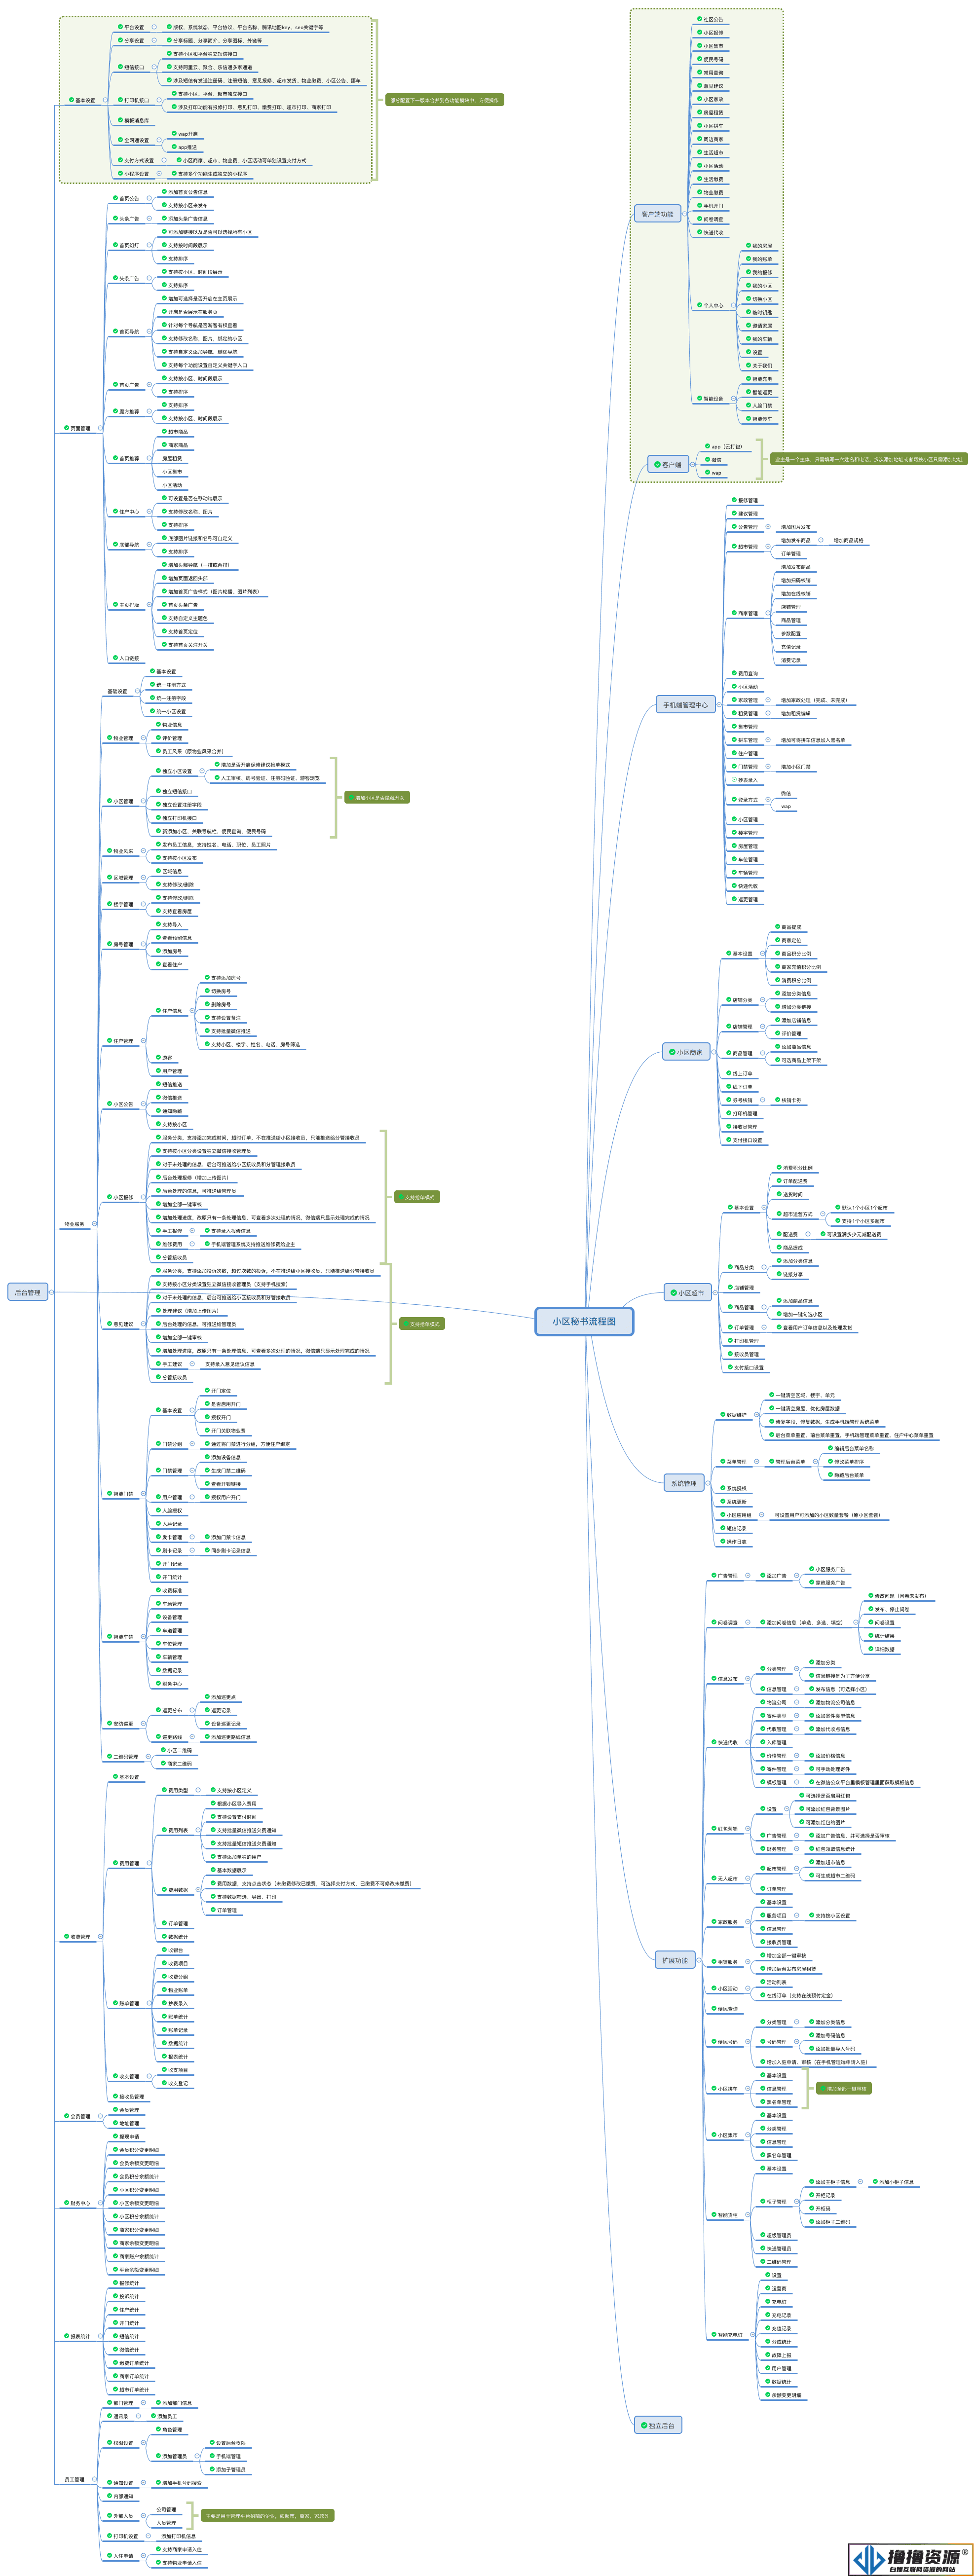The height and width of the screenshot is (2576, 976).
Task: Collapse the 页面管理 branch toggle
Action: point(100,428)
